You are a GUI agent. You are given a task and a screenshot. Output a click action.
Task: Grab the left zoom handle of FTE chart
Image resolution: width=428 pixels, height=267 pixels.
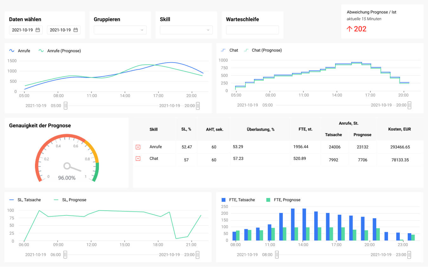click(x=277, y=255)
